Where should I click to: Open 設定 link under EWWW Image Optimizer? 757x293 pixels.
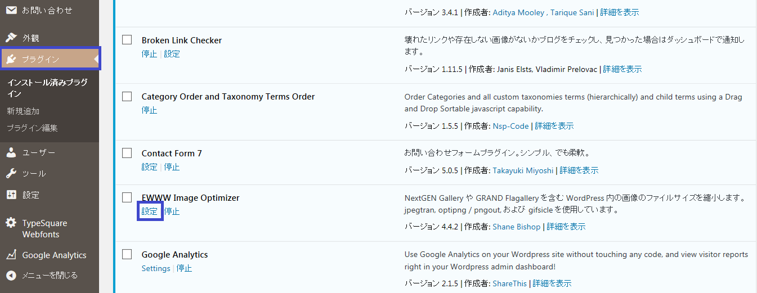[x=150, y=211]
